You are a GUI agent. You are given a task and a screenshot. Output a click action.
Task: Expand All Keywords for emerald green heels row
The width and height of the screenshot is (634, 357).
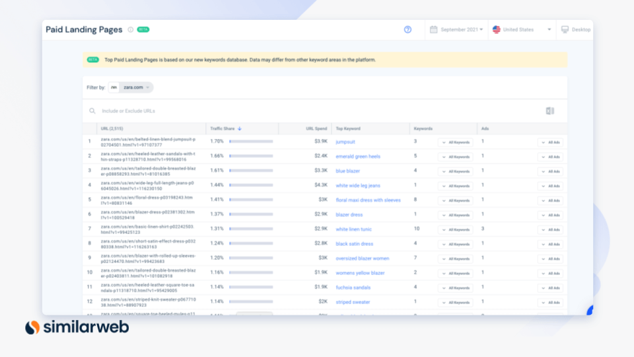click(455, 157)
